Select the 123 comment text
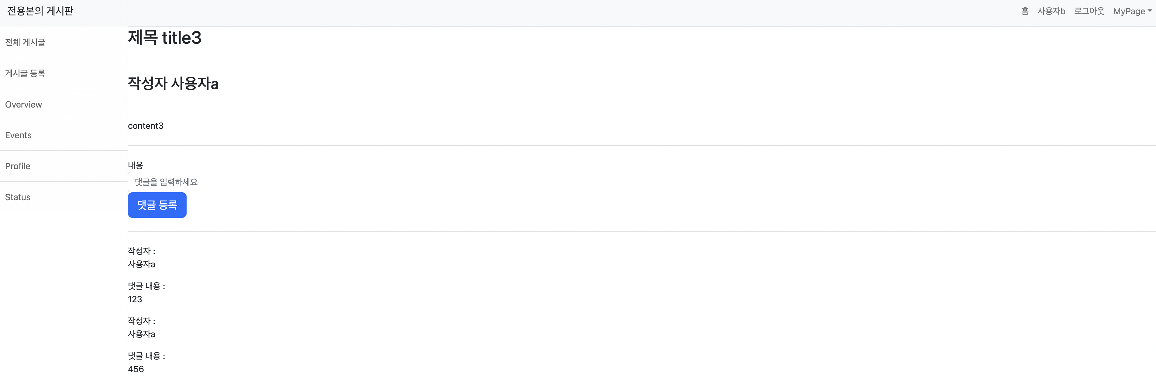This screenshot has height=384, width=1156. (x=135, y=299)
